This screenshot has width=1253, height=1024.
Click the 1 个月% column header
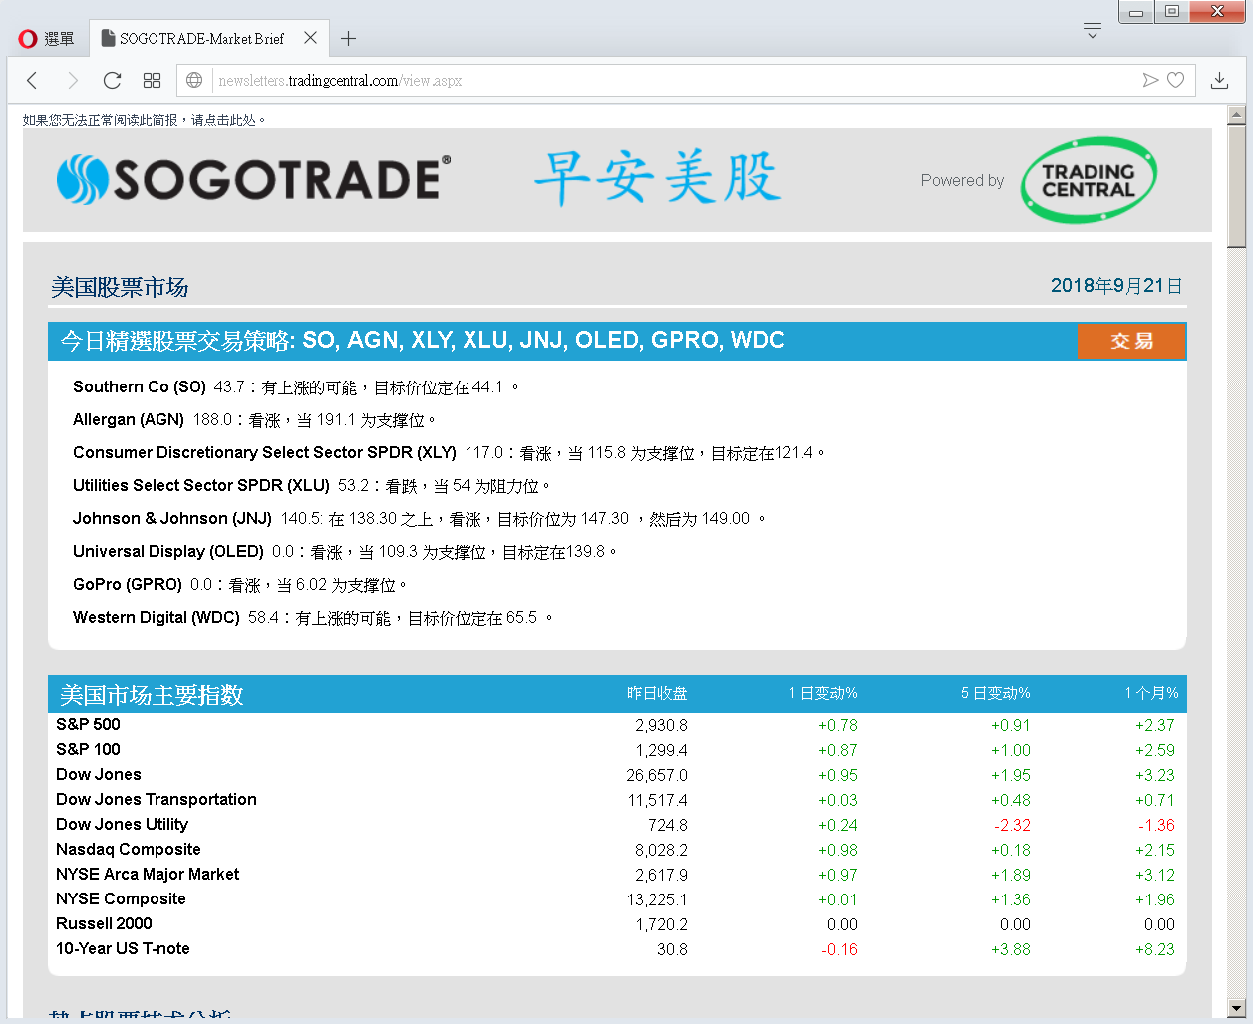[1151, 693]
